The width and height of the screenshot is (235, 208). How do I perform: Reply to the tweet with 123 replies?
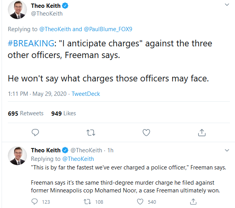tap(35, 202)
